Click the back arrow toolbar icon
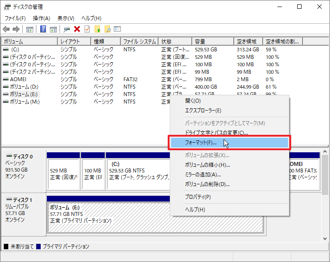 pos(6,29)
